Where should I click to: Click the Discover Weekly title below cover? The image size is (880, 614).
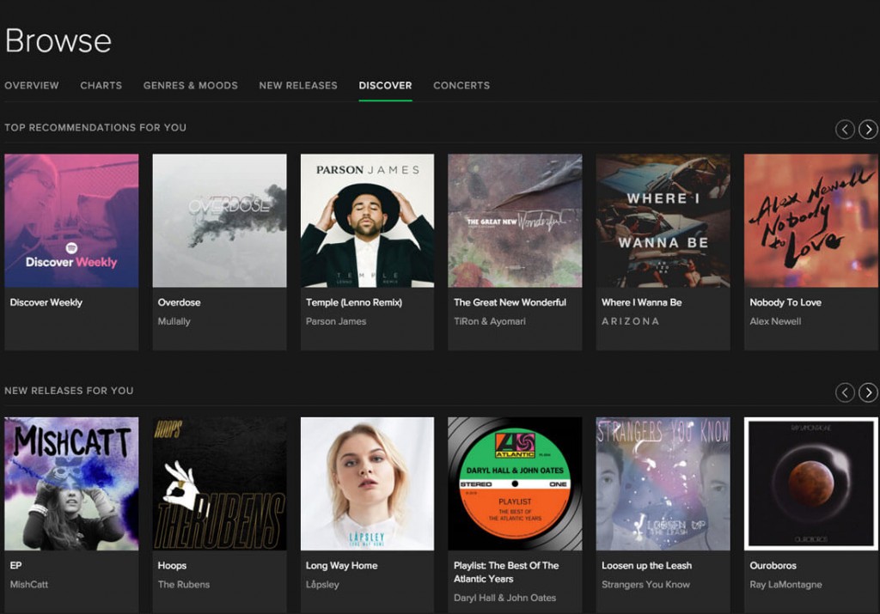[46, 302]
